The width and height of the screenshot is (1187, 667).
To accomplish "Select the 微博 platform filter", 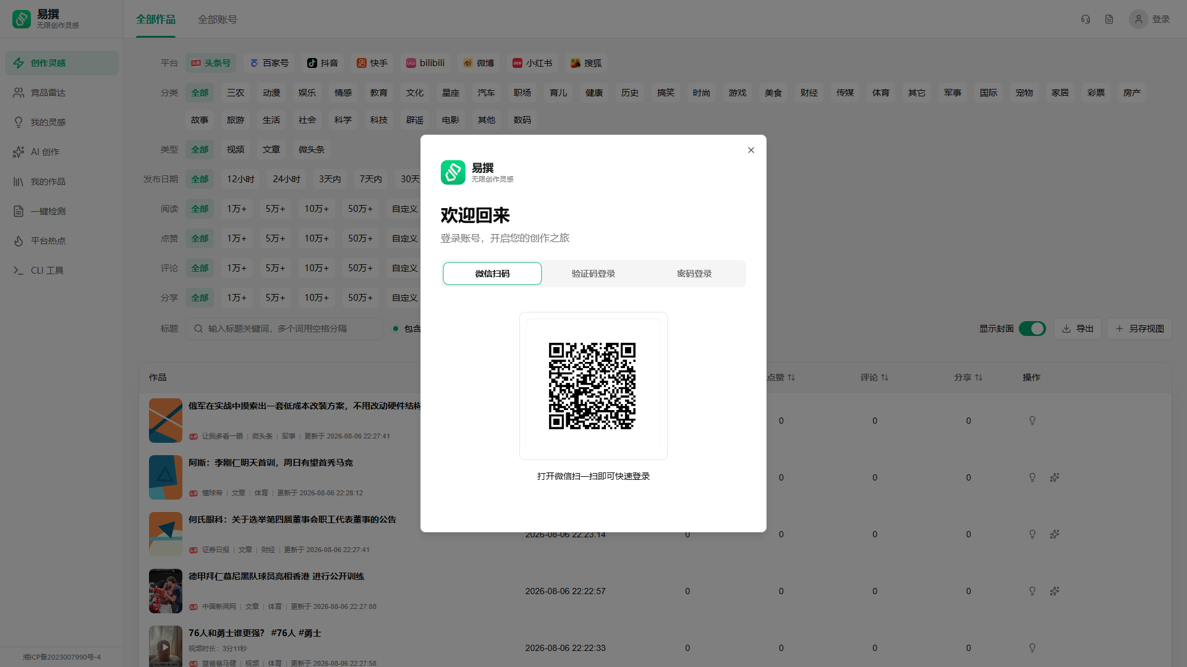I will [479, 63].
